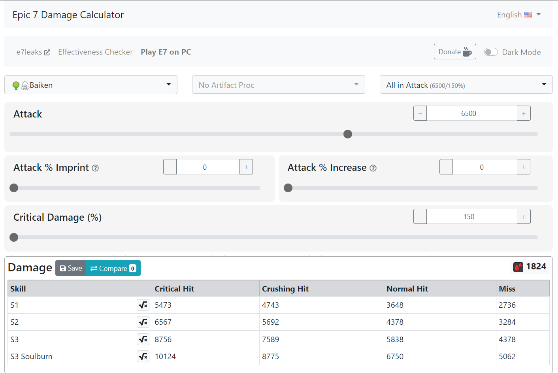Click Attack % Increase help icon

coord(373,168)
